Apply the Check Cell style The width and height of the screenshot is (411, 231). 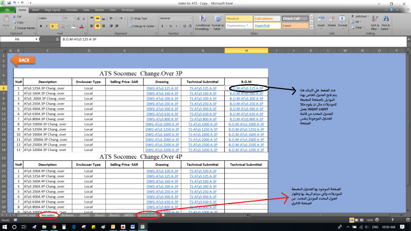click(x=295, y=18)
